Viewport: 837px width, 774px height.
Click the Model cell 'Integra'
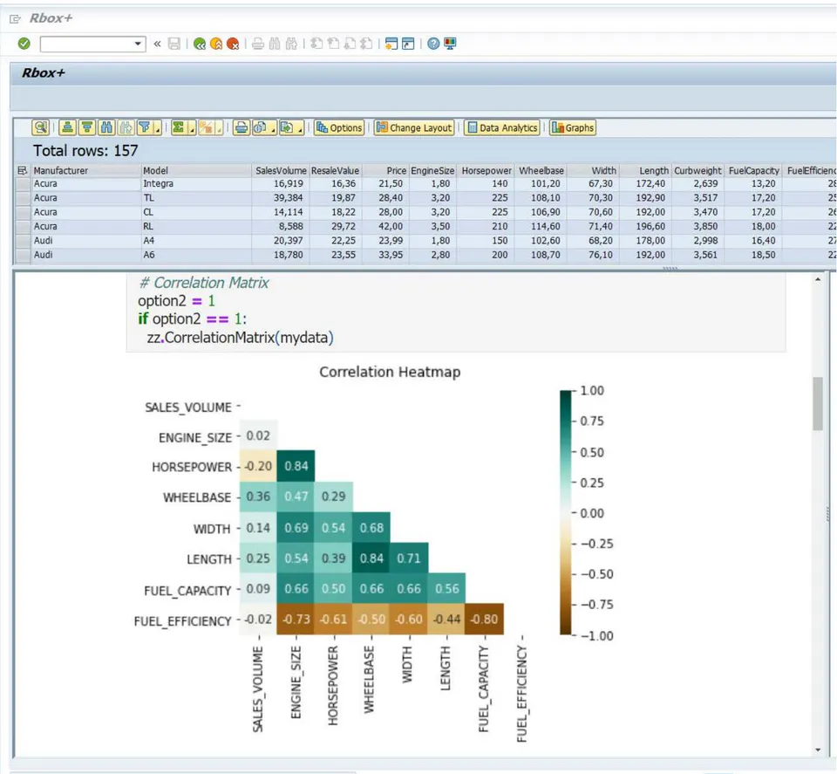click(196, 184)
